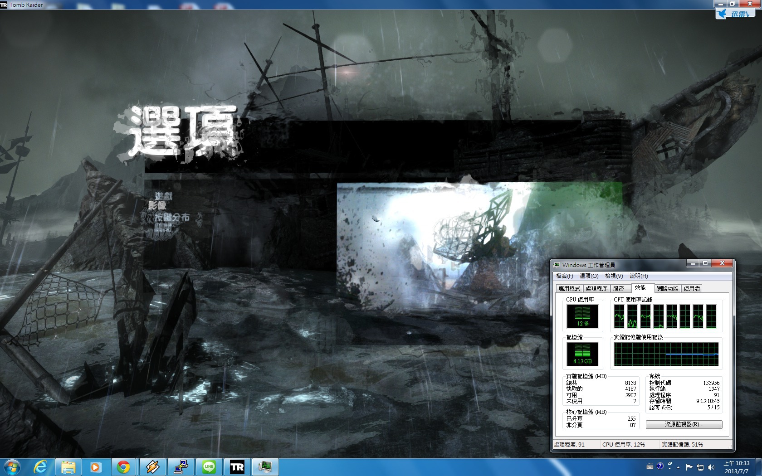The height and width of the screenshot is (476, 762).
Task: Open the Windows Start menu orb
Action: [12, 467]
